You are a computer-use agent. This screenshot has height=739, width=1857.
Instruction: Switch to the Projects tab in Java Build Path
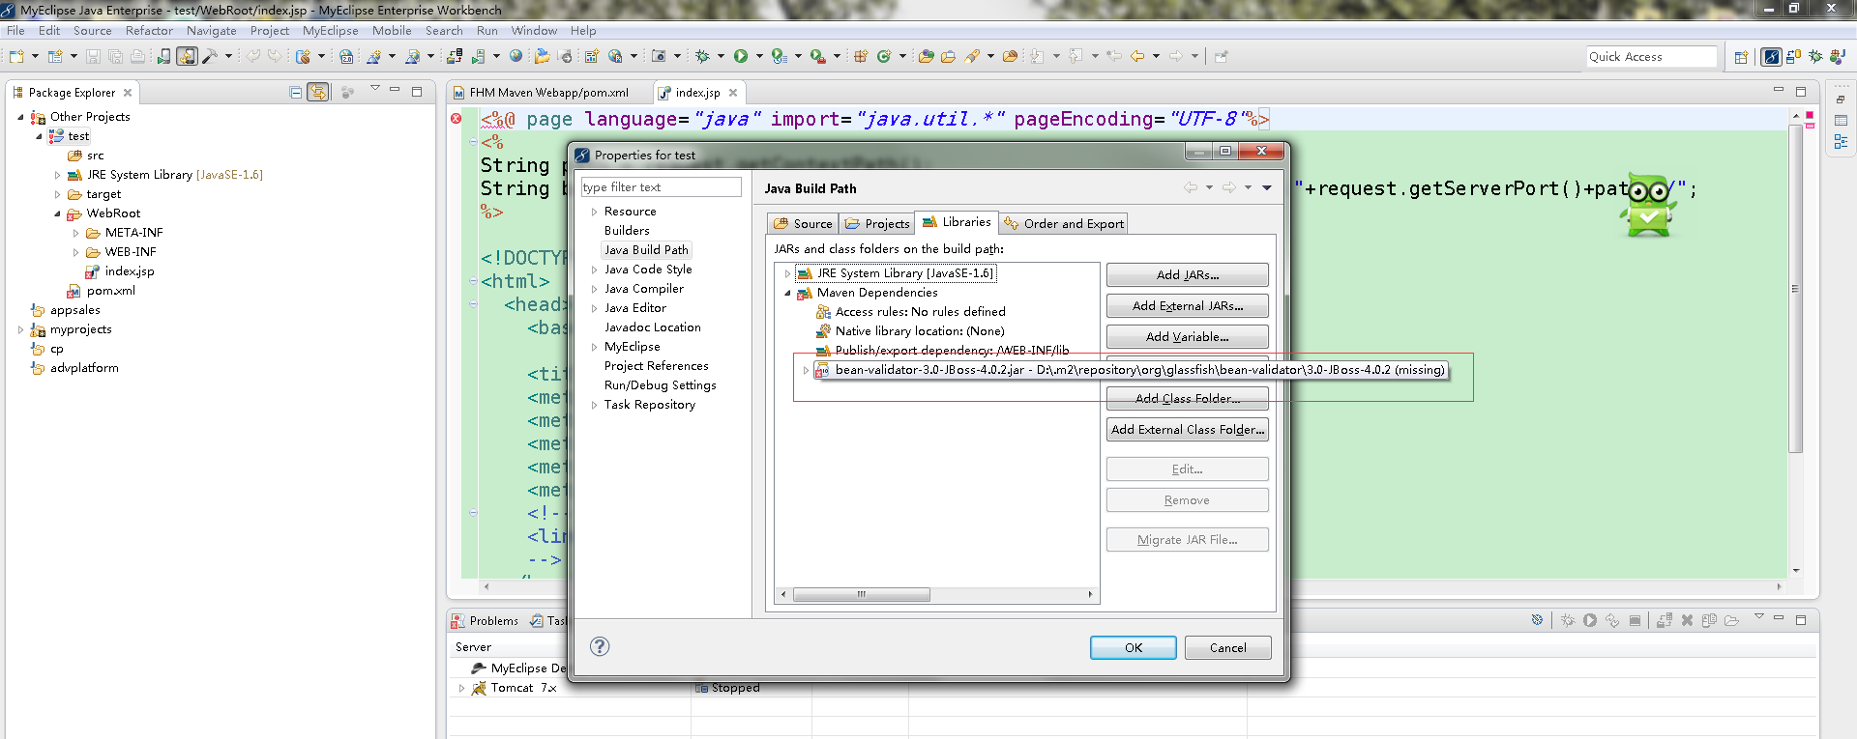[x=876, y=223]
